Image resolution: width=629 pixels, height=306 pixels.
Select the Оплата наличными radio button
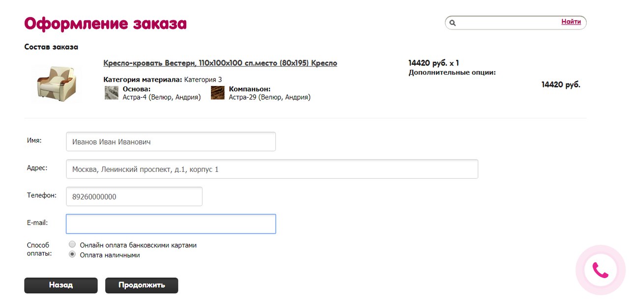[x=73, y=254]
